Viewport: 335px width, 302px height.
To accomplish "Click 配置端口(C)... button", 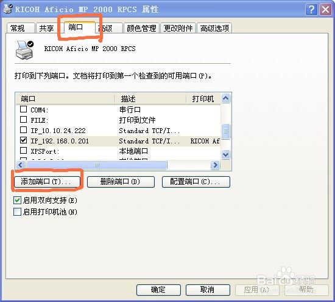I will 196,182.
